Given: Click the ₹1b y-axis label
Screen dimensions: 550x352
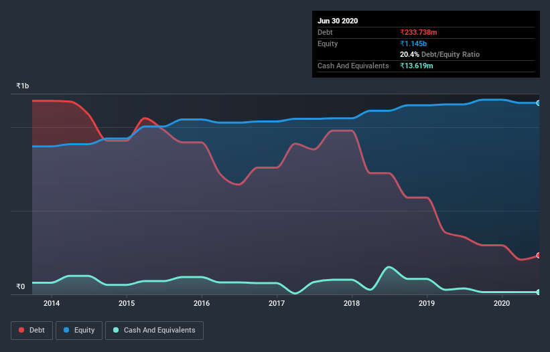Looking at the screenshot, I should pyautogui.click(x=23, y=86).
